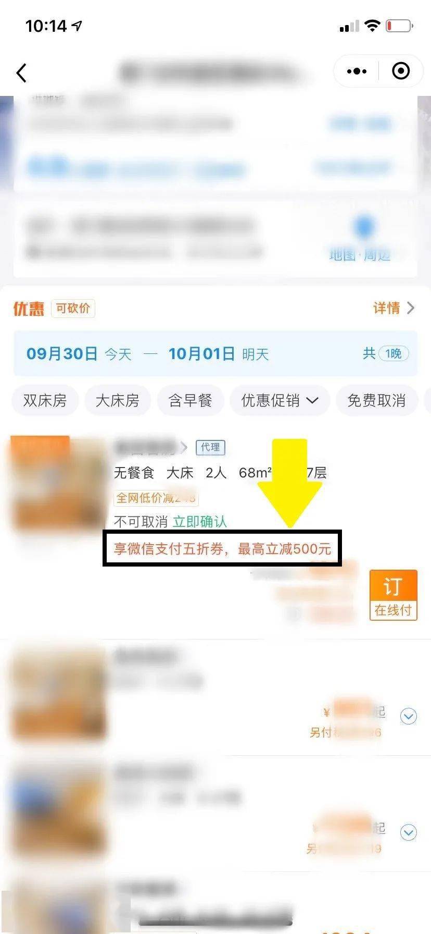Expand the third room's price options
This screenshot has height=934, width=431.
coord(409,832)
